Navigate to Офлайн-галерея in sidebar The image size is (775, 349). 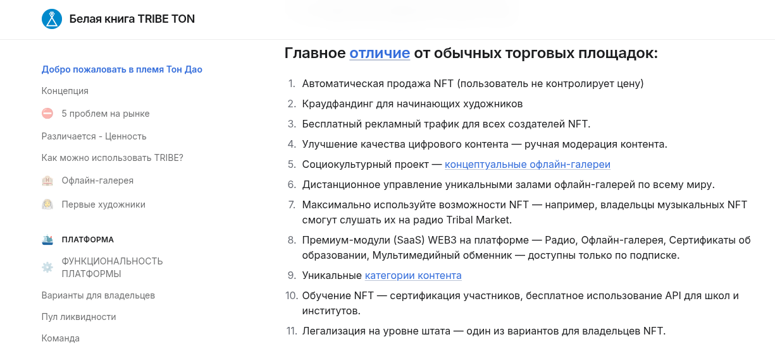tap(97, 180)
